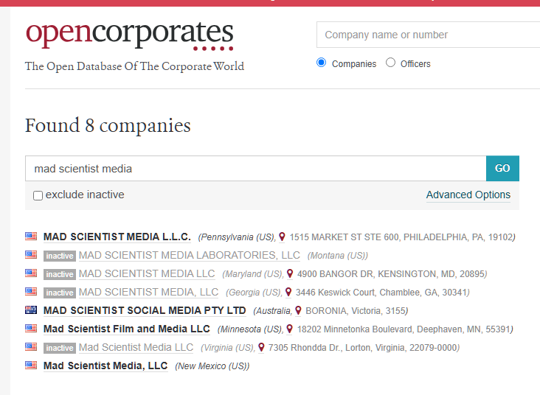Focus the 'mad scientist media' search field

click(255, 168)
